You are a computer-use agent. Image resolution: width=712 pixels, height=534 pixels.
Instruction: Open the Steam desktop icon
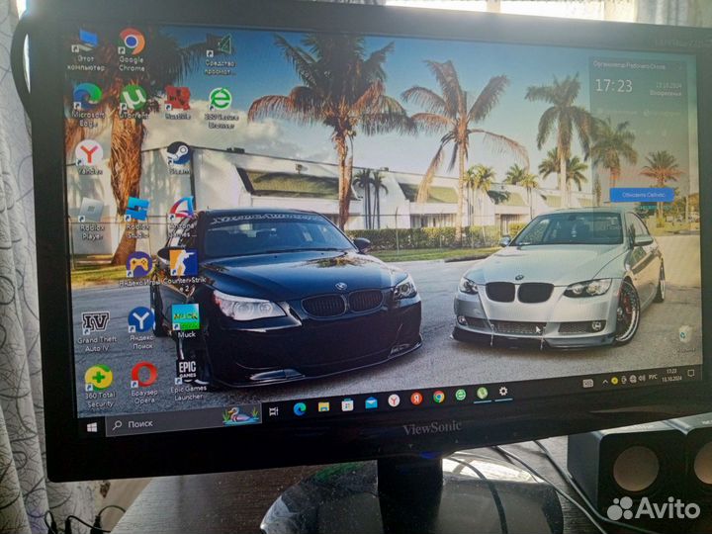coord(178,153)
